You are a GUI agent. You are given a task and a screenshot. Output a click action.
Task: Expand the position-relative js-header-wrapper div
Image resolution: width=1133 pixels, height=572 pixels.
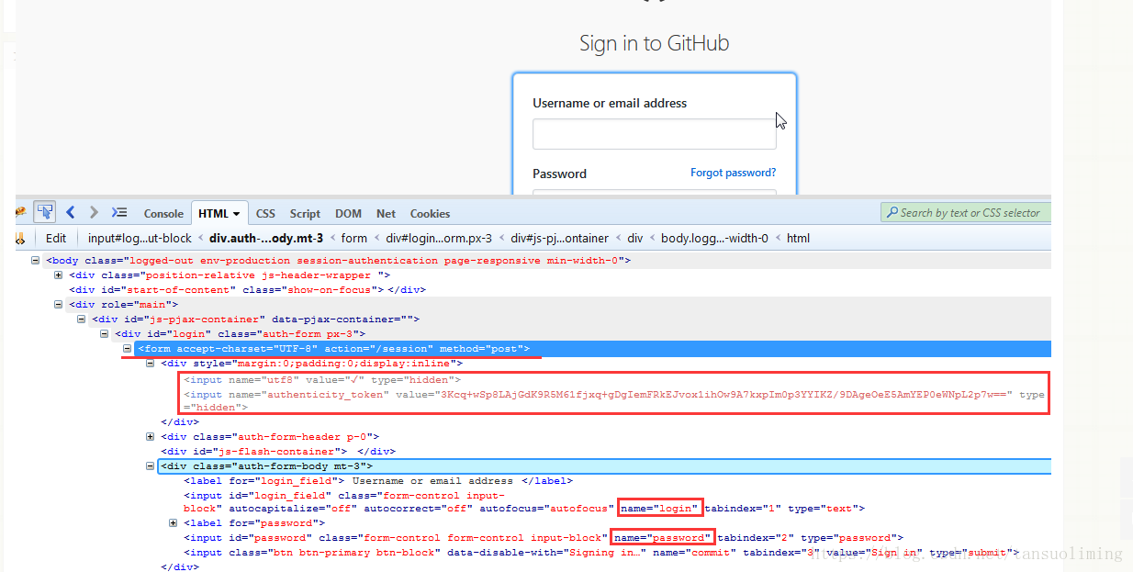pyautogui.click(x=59, y=275)
